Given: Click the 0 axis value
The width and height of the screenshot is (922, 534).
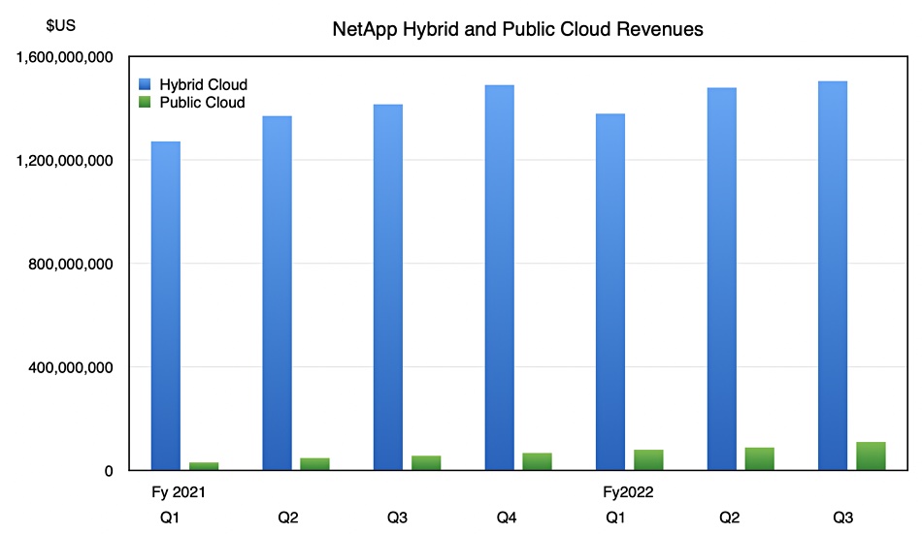Looking at the screenshot, I should click(109, 471).
